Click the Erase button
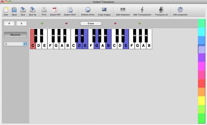Screen dimensions: 207x125 pyautogui.click(x=91, y=23)
